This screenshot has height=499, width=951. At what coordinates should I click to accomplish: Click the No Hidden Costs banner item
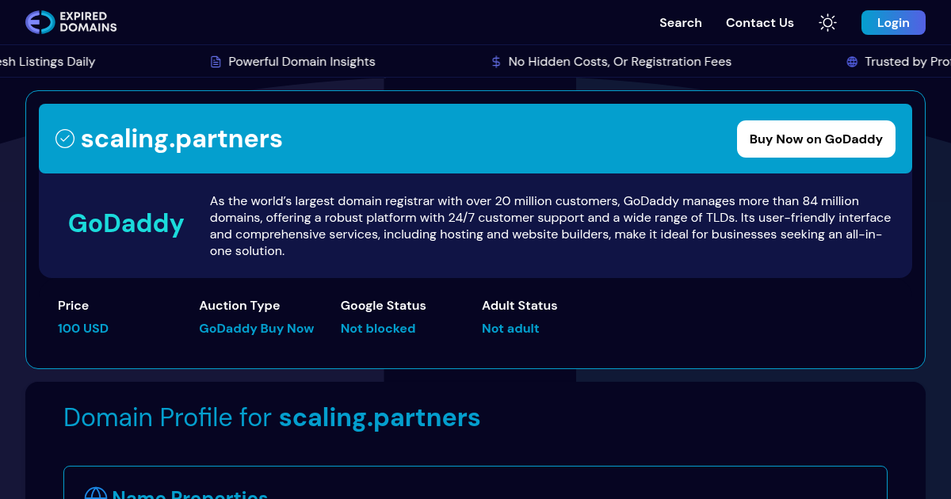[621, 61]
